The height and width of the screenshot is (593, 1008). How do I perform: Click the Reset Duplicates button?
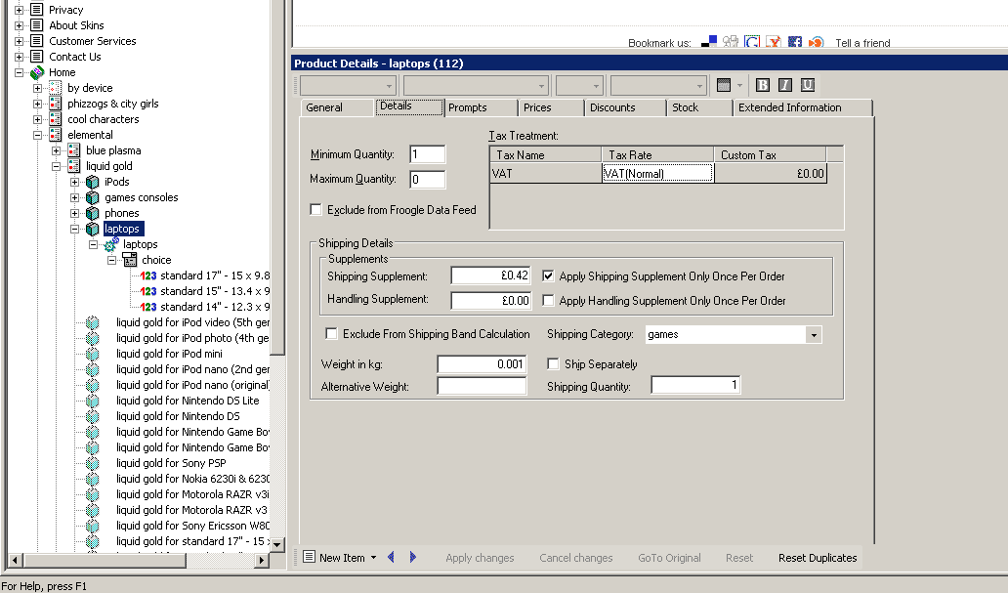(x=817, y=558)
